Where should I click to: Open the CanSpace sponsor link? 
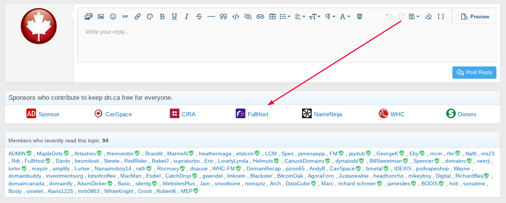[118, 114]
